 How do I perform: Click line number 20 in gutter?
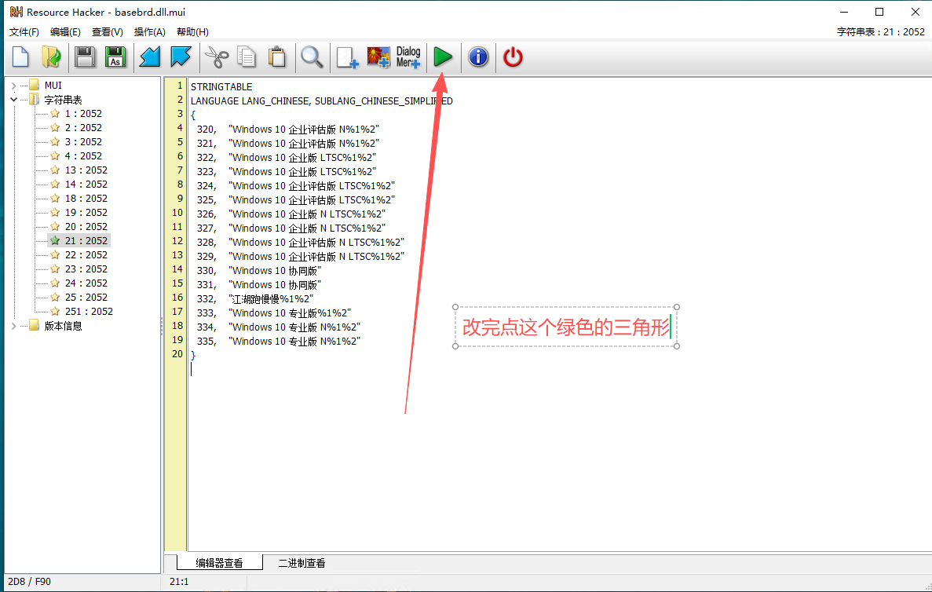[x=177, y=353]
